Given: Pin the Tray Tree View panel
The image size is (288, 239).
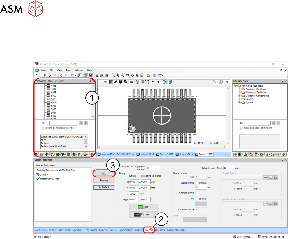Looking at the screenshot, I should coord(283,81).
